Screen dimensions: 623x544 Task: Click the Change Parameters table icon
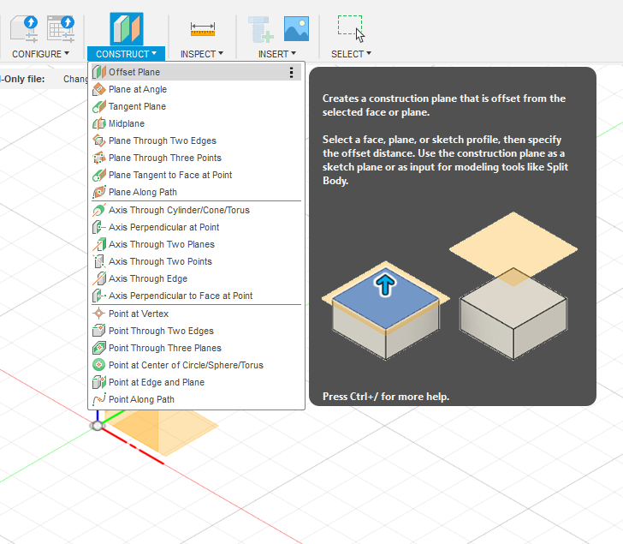tap(61, 29)
